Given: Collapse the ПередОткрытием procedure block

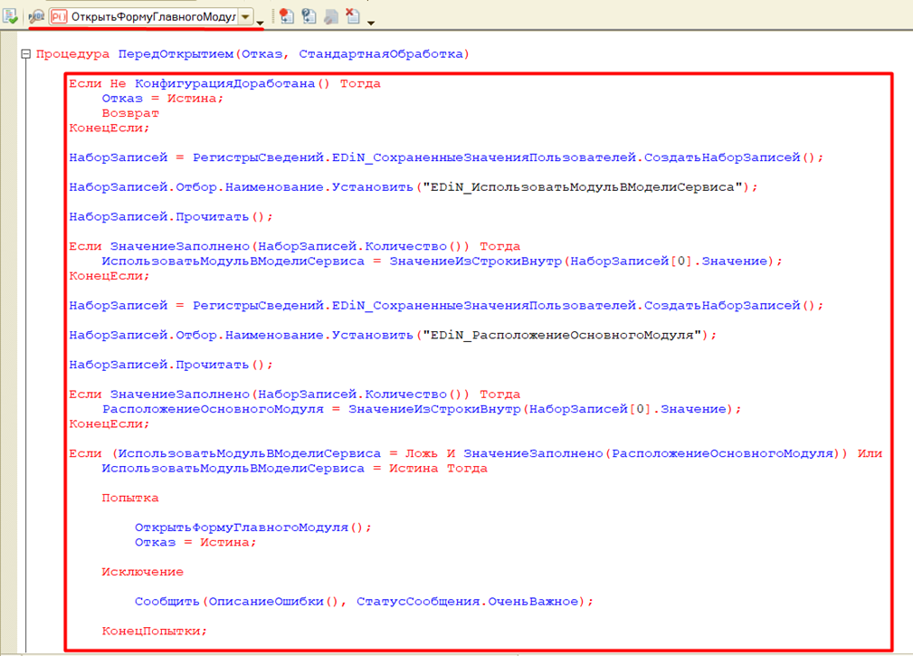Looking at the screenshot, I should (25, 54).
